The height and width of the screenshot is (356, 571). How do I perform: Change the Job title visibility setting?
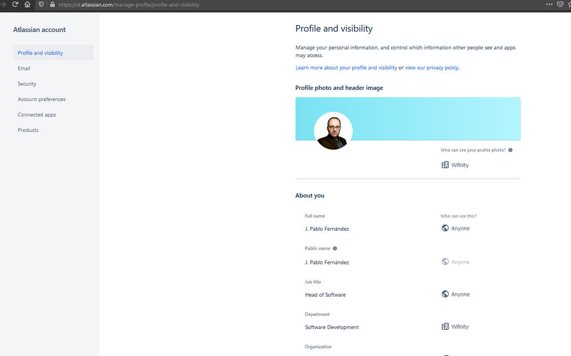[x=456, y=294]
